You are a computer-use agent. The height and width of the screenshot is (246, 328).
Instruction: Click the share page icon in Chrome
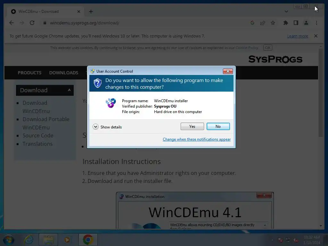click(263, 23)
